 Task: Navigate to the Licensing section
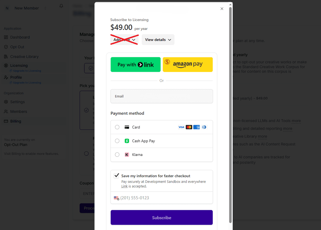(x=7, y=65)
